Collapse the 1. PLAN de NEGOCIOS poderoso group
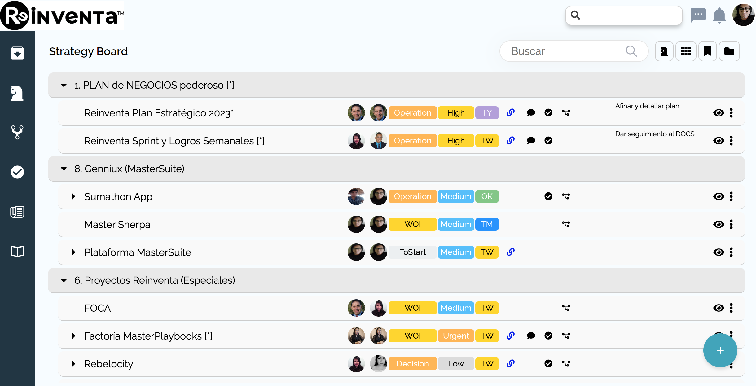756x386 pixels. 64,85
